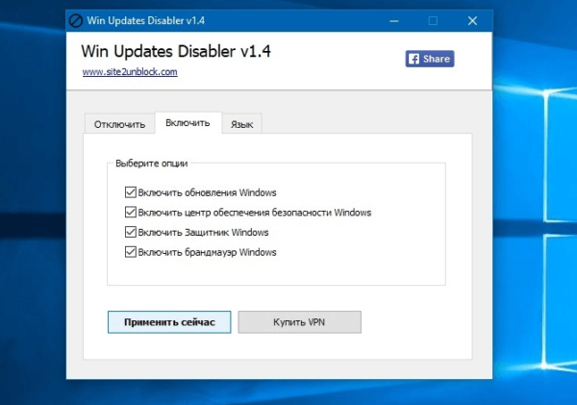
Task: Open the www.site2unblock.com link
Action: 130,72
